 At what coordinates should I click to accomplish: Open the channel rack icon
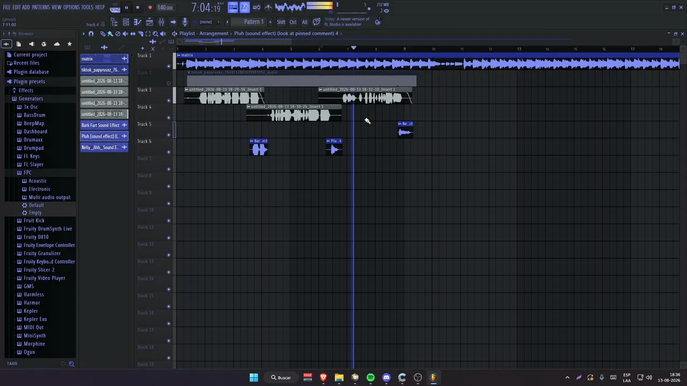[126, 22]
